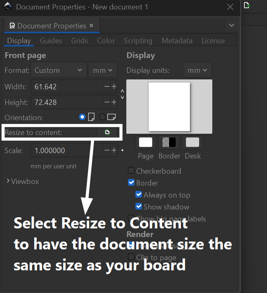Click the Resize to content page icon
Viewport: 267px width, 293px height.
click(x=107, y=133)
